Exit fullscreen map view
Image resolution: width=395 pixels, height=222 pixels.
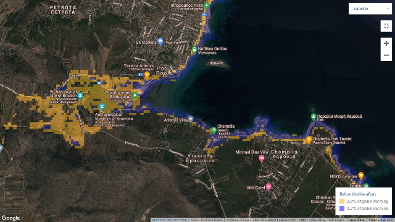(386, 26)
